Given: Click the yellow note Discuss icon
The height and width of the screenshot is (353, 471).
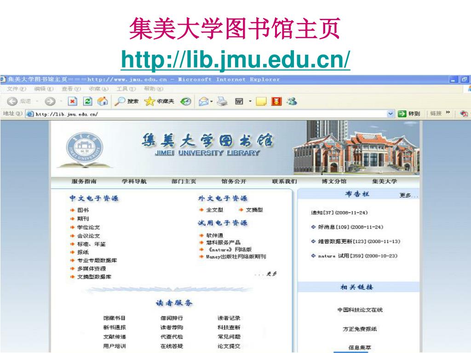Looking at the screenshot, I should 261,102.
